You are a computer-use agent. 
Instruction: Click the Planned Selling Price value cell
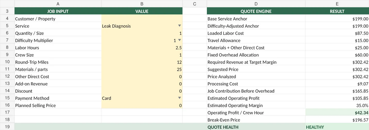click(142, 105)
